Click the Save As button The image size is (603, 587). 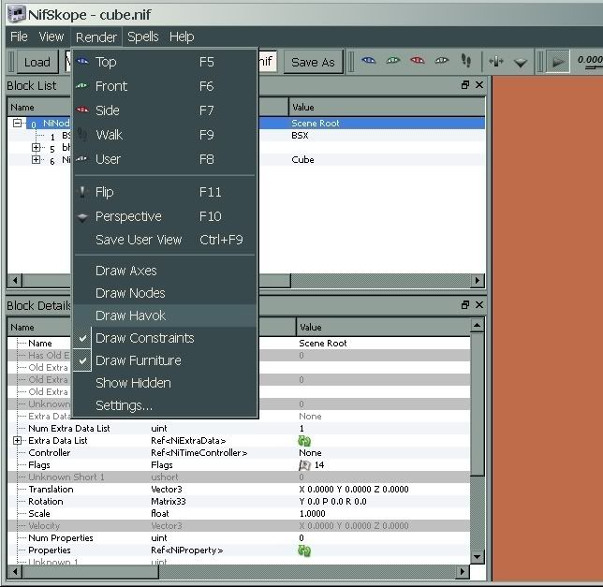click(313, 62)
